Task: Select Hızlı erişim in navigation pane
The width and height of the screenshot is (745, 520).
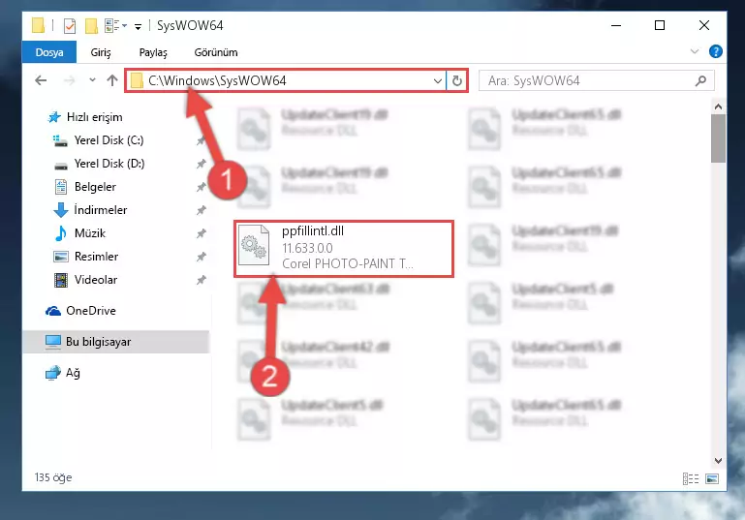Action: (94, 117)
